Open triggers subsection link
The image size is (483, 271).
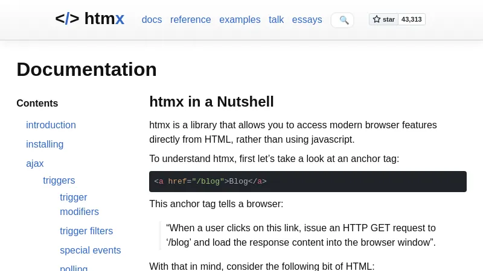[x=59, y=181]
